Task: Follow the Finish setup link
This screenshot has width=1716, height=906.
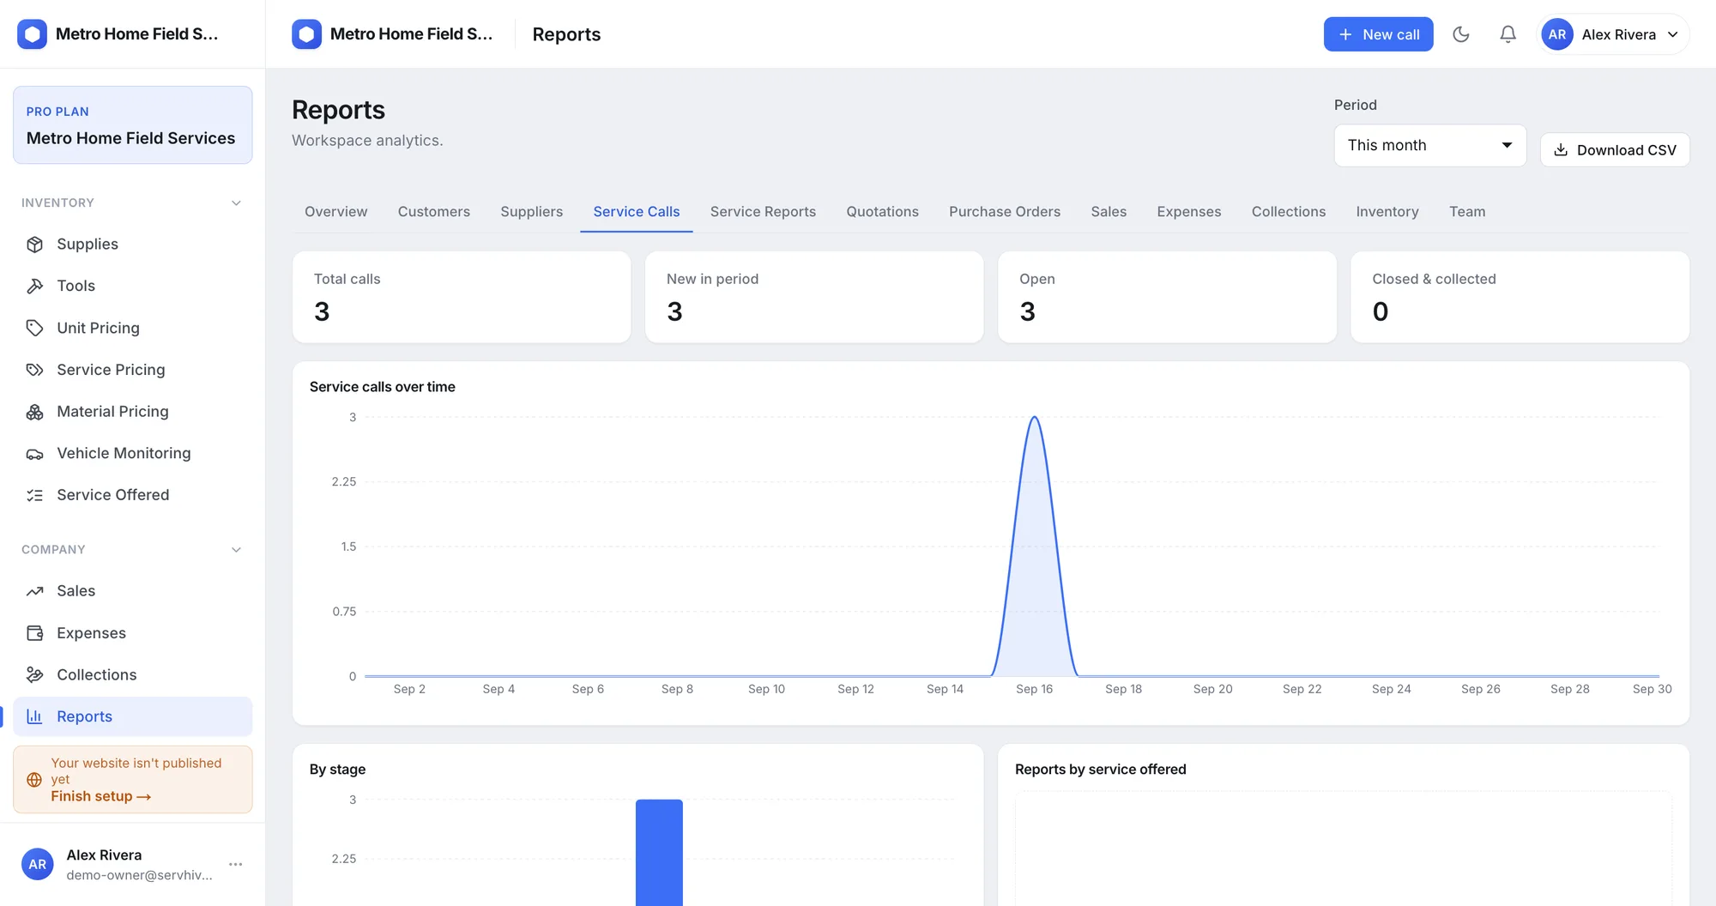Action: tap(100, 796)
